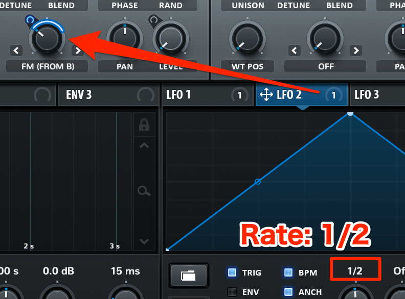Click the PHASE label of oscillator A
Viewport: 405px width, 299px height.
point(125,6)
